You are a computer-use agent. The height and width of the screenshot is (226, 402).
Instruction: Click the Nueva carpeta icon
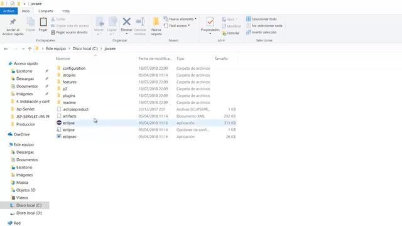coord(156,21)
